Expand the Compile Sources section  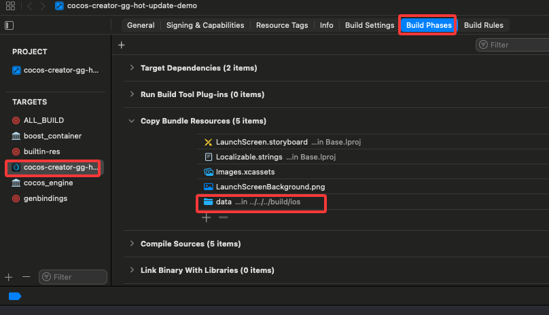coord(131,244)
